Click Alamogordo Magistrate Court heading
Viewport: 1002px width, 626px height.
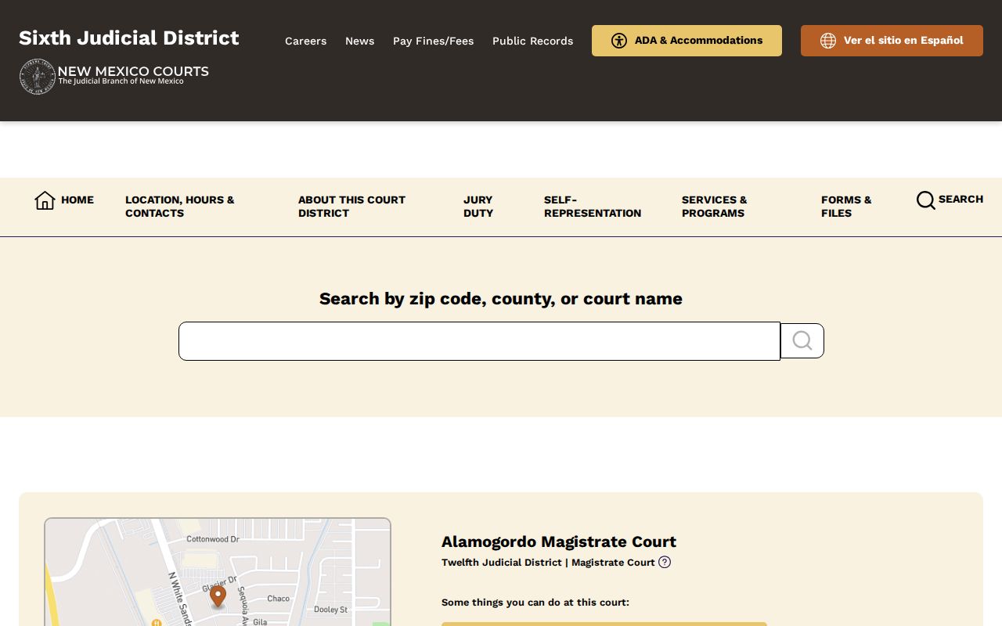pyautogui.click(x=559, y=541)
